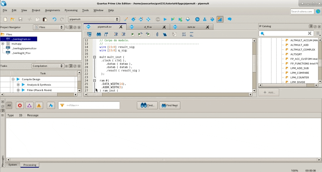Select ../verilog/pipemult.sv in file list
The width and height of the screenshot is (322, 172).
(24, 48)
